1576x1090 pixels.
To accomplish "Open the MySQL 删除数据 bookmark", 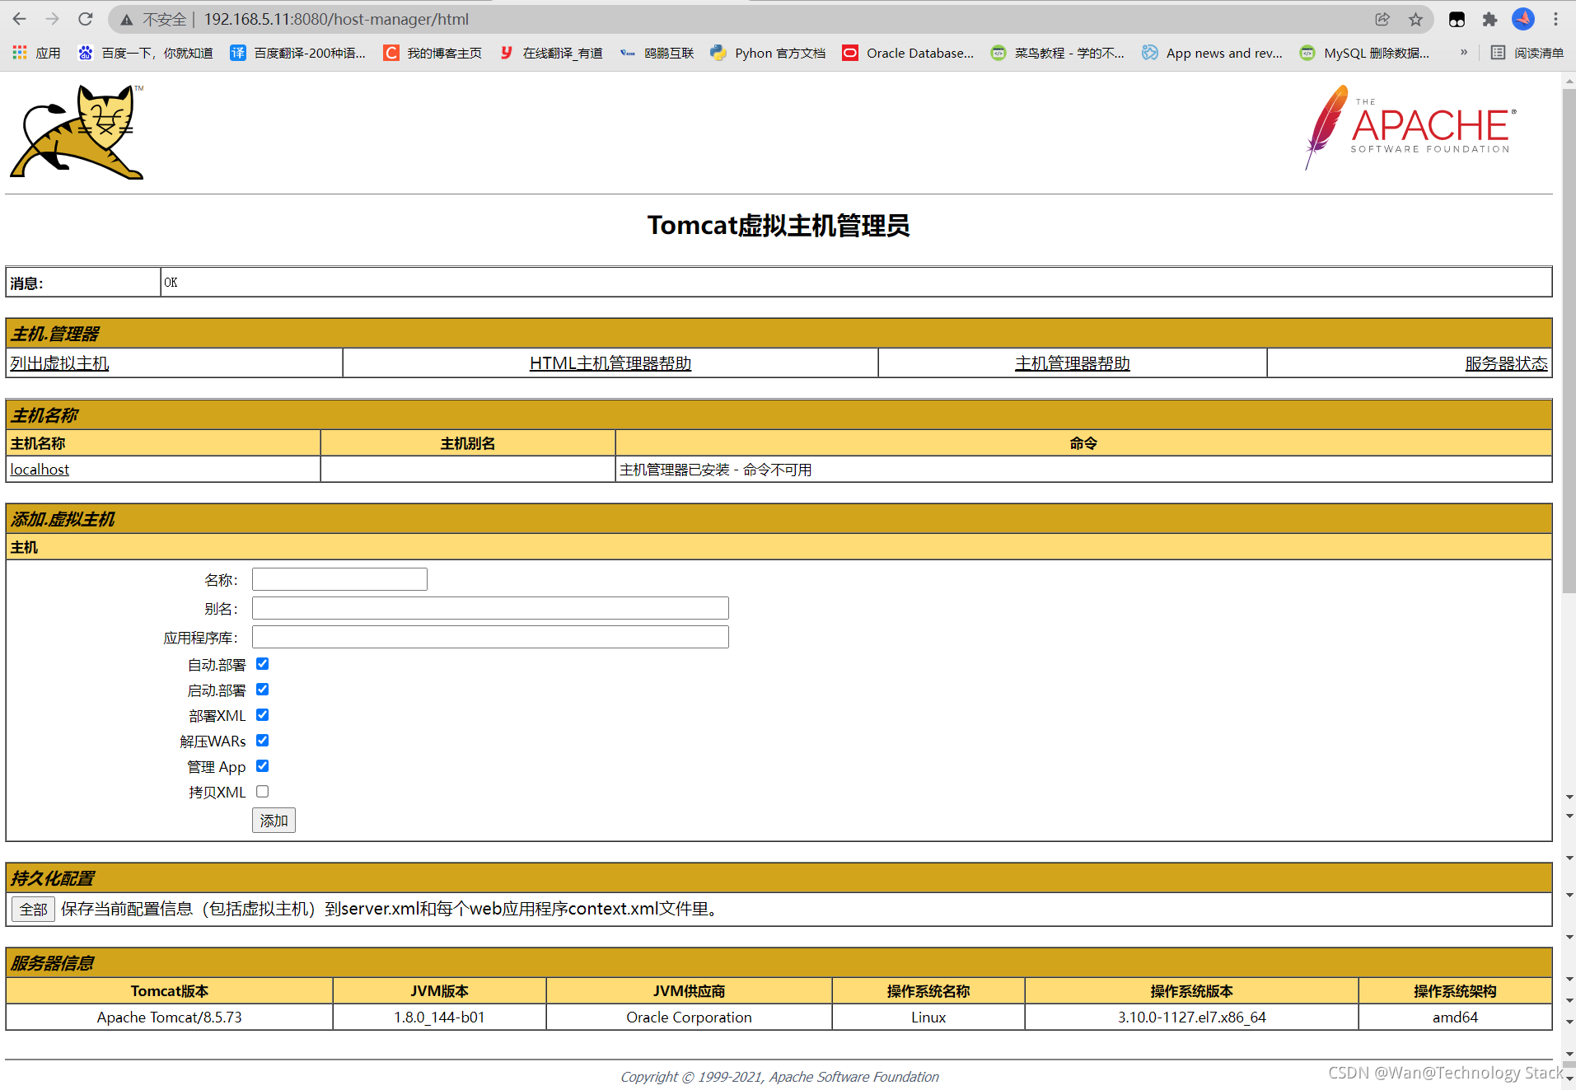I will 1364,53.
